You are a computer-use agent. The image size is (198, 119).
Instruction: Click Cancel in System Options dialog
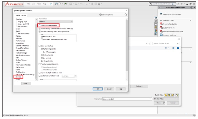coord(109,89)
